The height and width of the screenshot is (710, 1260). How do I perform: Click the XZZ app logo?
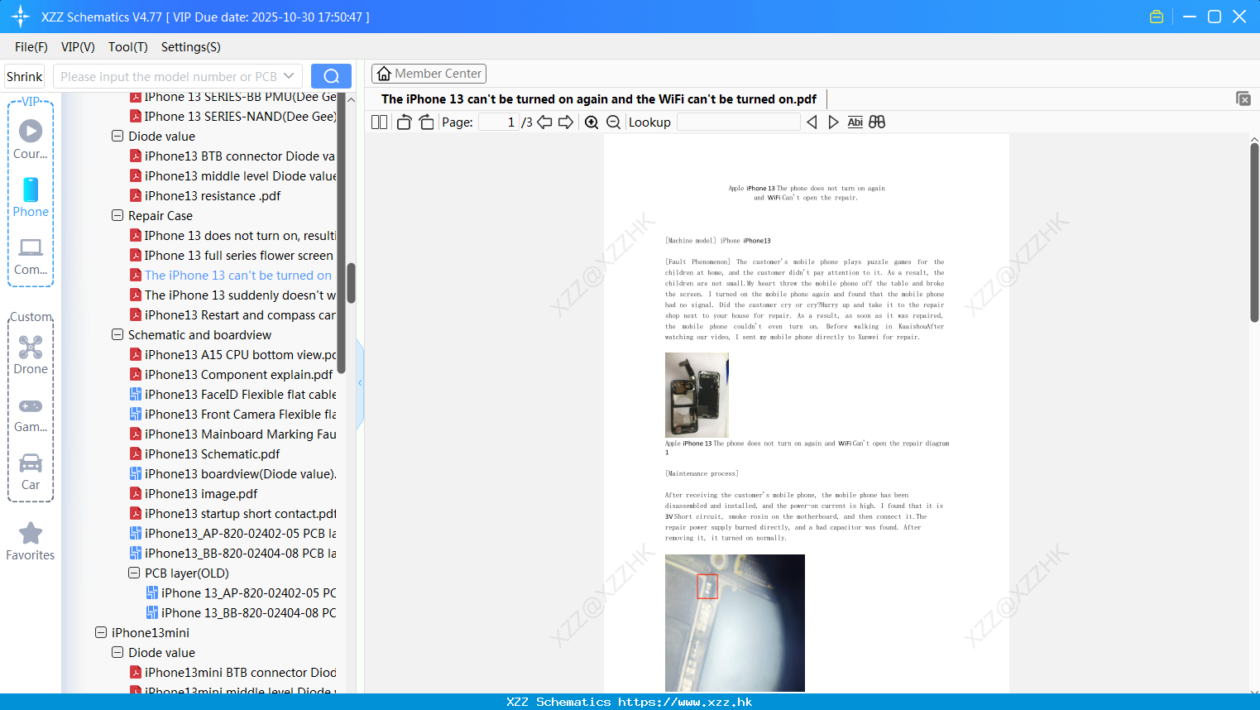(x=21, y=17)
